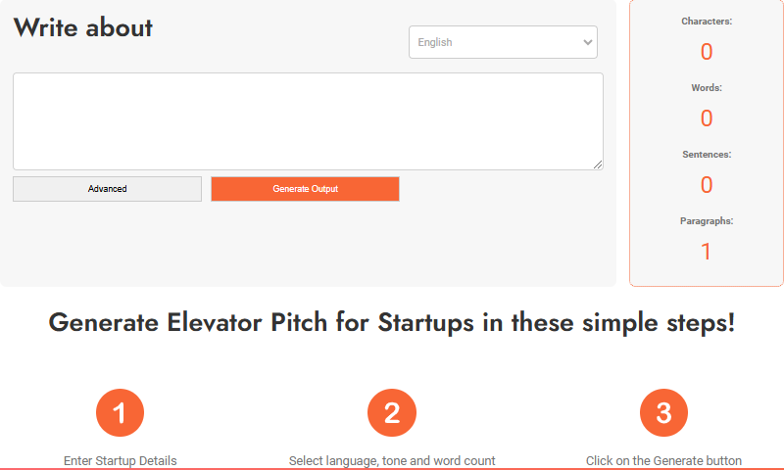Click the orange step 1 circle icon
This screenshot has width=784, height=470.
pos(120,412)
